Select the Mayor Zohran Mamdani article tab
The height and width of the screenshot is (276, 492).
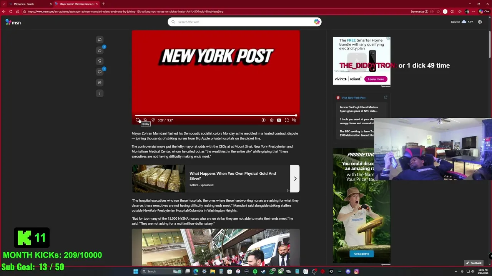click(x=76, y=4)
